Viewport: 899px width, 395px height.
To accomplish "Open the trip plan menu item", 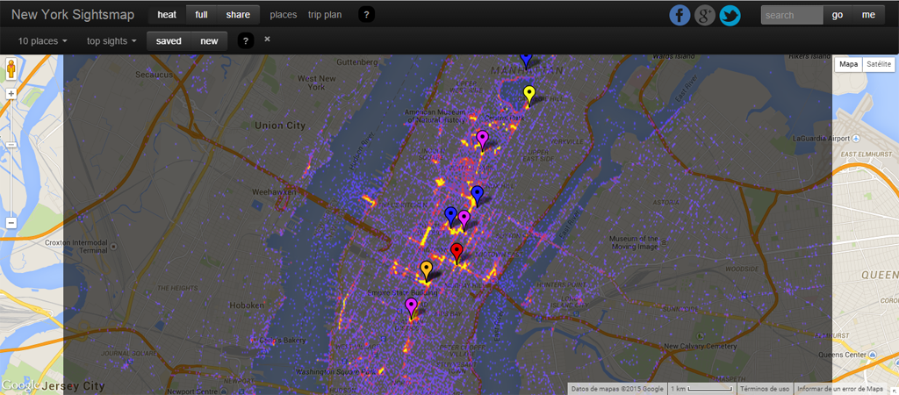I will [x=326, y=15].
